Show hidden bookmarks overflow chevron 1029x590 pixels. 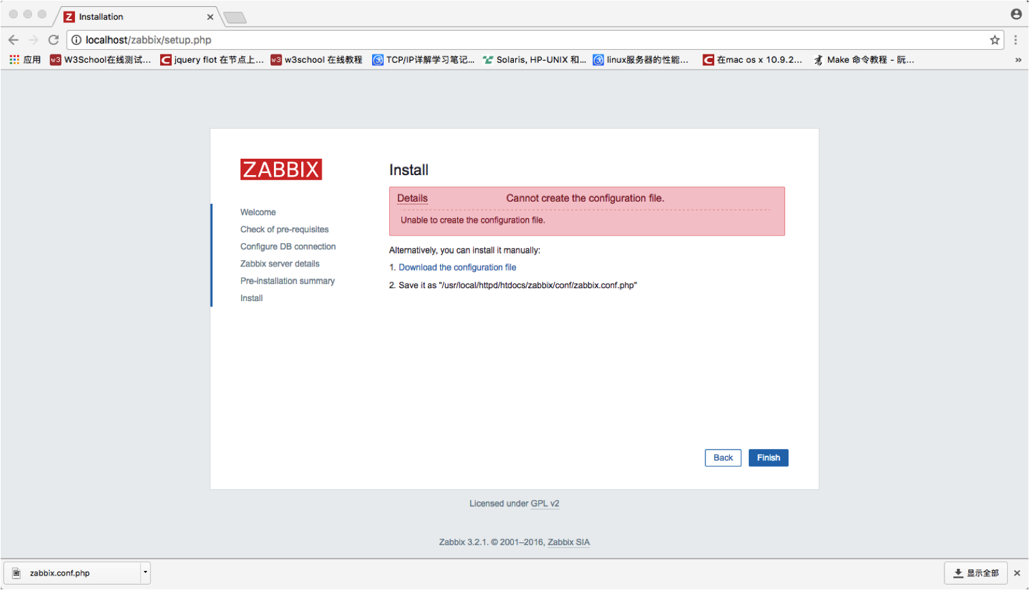click(x=1018, y=60)
